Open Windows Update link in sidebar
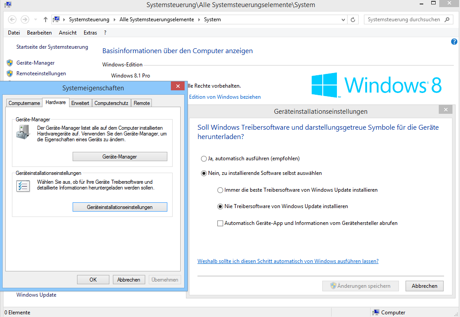This screenshot has height=317, width=460. coord(36,295)
